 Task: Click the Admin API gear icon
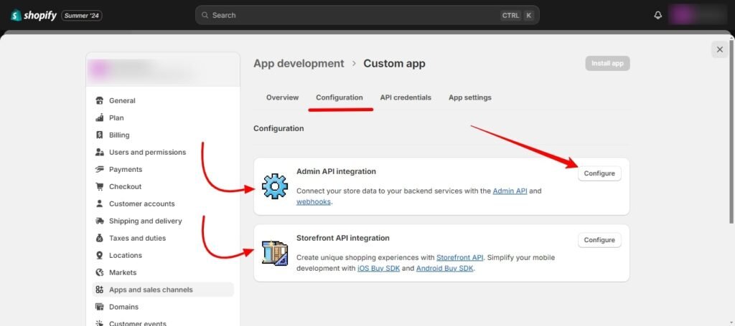275,186
